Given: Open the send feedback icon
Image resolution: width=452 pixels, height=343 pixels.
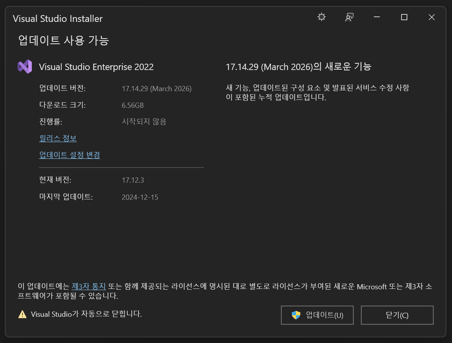Looking at the screenshot, I should (x=349, y=17).
